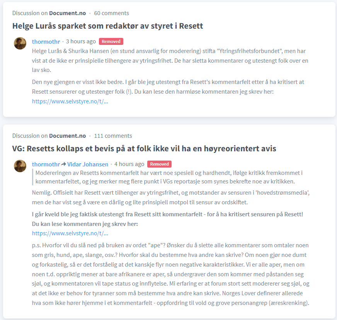Open Document.no from the 111-comment discussion header
This screenshot has height=320, width=337.
[67, 136]
